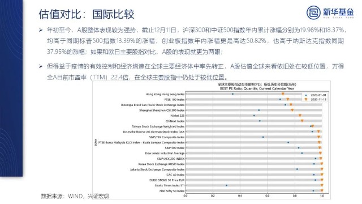Click the Jakarta Stock Exchange Composite Index label

(157, 169)
